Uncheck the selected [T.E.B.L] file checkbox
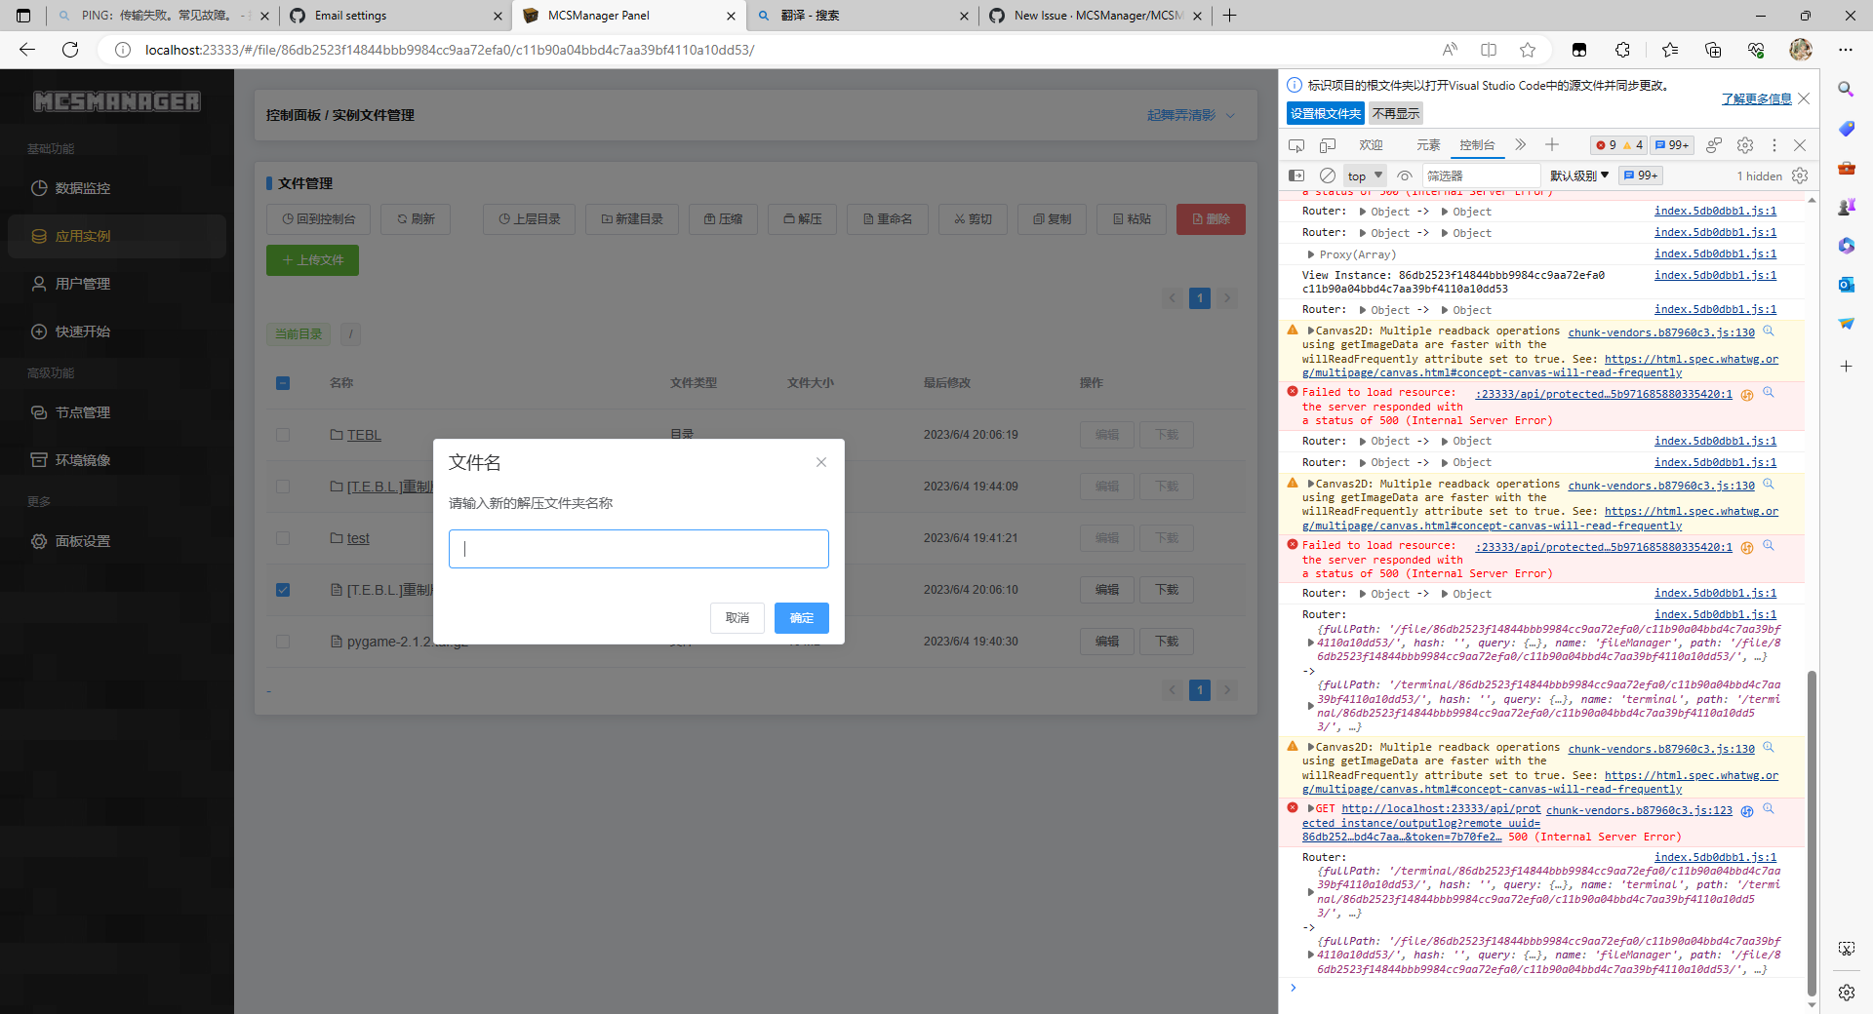 [282, 590]
